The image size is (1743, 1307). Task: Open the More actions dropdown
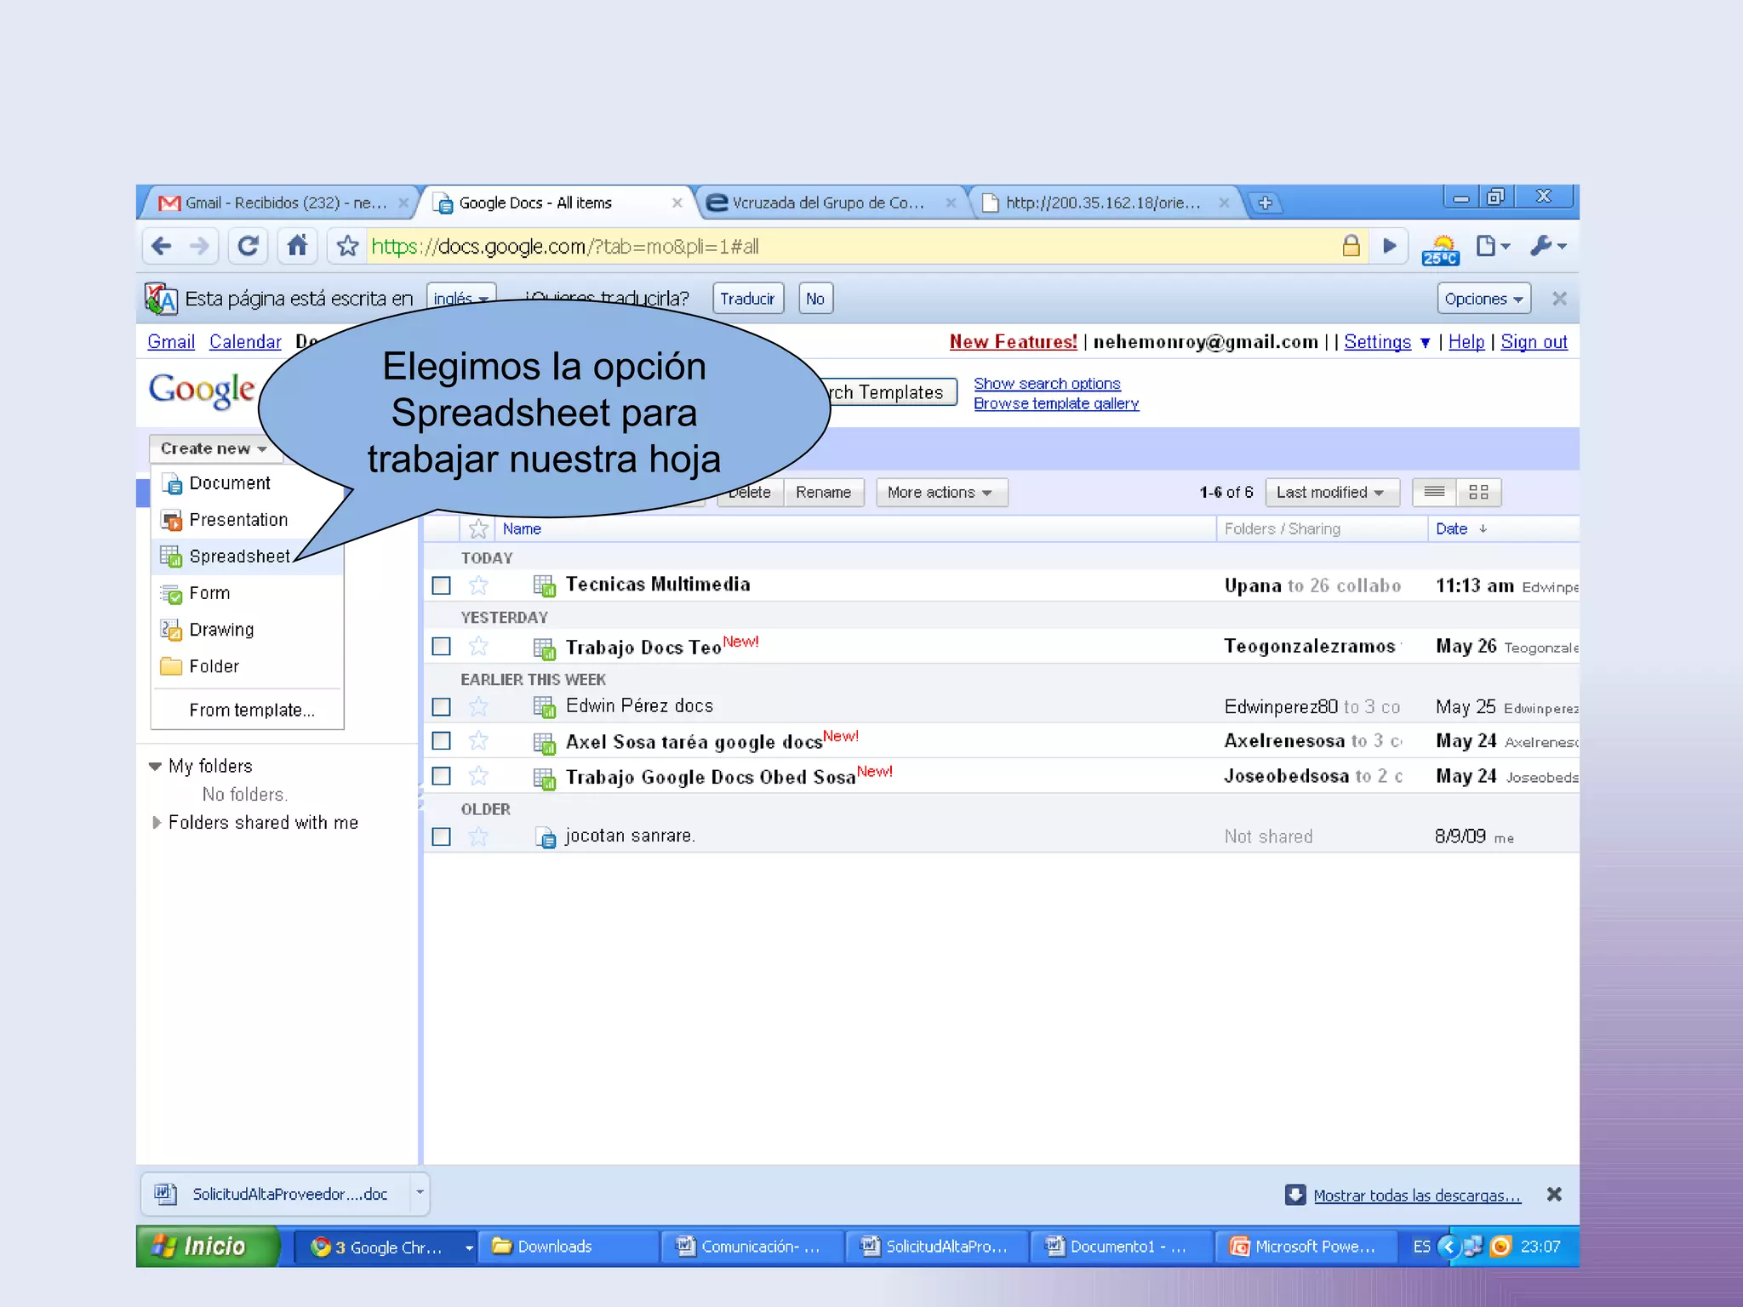941,493
